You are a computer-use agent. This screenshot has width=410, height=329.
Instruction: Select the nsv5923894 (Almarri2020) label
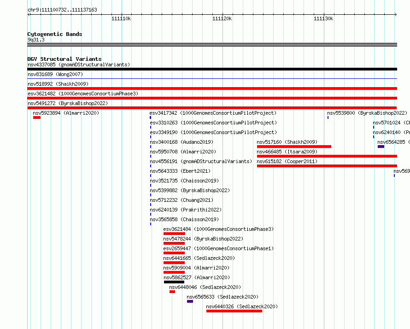[x=66, y=113]
